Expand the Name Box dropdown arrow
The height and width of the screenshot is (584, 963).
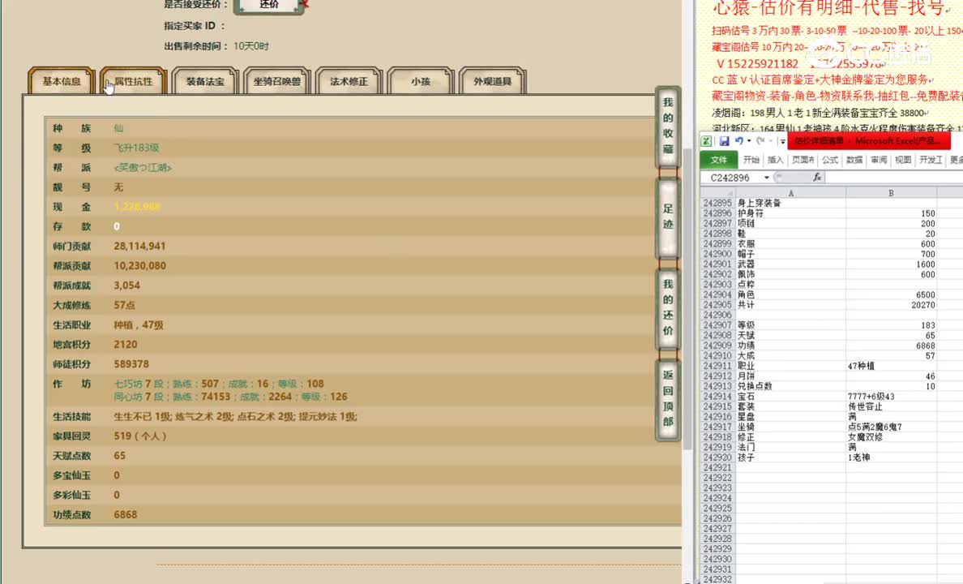pos(767,178)
